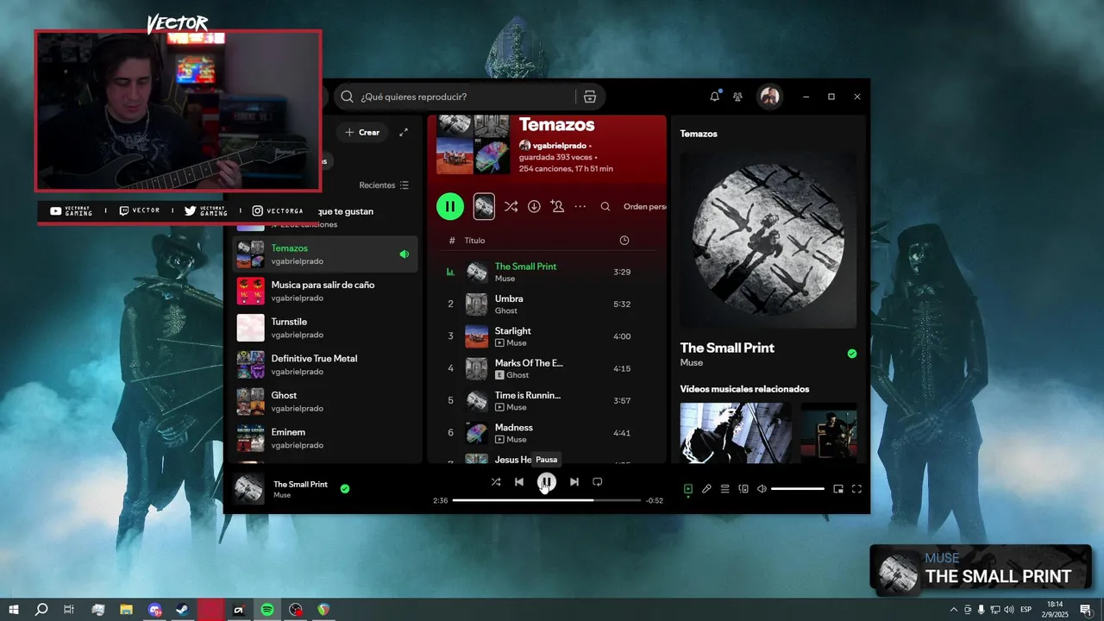
Task: Toggle the saved checkmark in right panel
Action: pos(852,354)
